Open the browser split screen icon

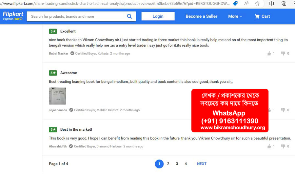(x=272, y=4)
